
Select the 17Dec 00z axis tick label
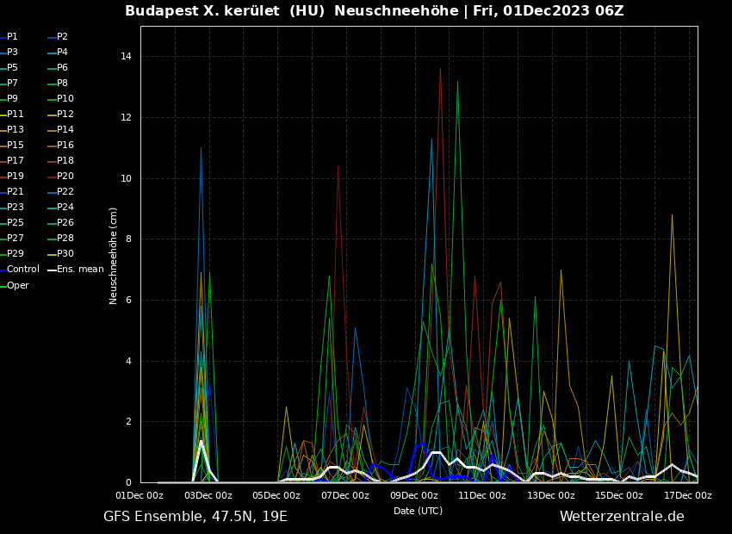point(688,495)
